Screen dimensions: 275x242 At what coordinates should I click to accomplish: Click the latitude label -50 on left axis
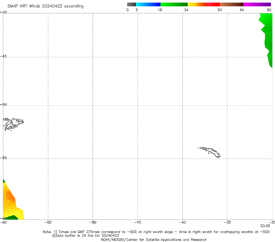coord(3,105)
